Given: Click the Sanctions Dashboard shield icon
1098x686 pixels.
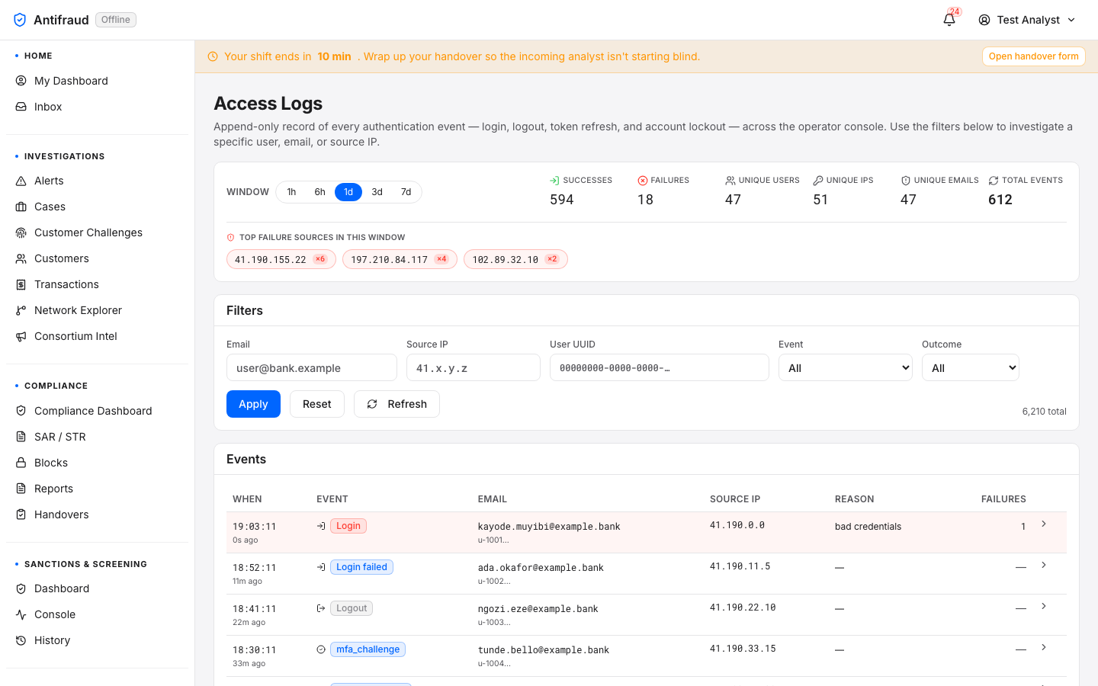Looking at the screenshot, I should [21, 588].
